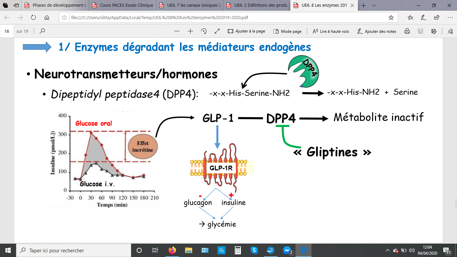The image size is (457, 257).
Task: Share this page
Action: click(x=437, y=18)
